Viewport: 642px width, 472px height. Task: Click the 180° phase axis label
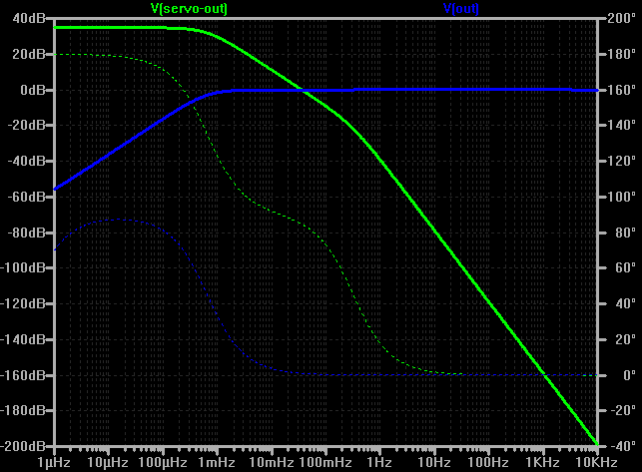[x=621, y=54]
